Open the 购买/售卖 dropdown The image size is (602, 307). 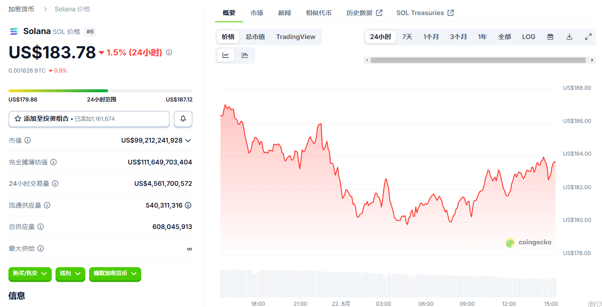click(x=30, y=274)
